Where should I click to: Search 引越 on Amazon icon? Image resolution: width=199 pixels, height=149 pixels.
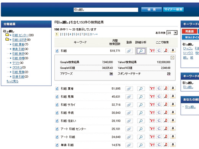pyautogui.click(x=173, y=51)
